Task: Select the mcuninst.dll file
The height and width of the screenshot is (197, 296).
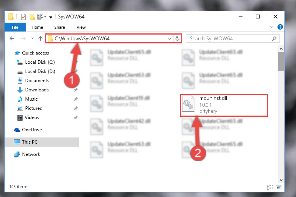Action: pos(224,105)
